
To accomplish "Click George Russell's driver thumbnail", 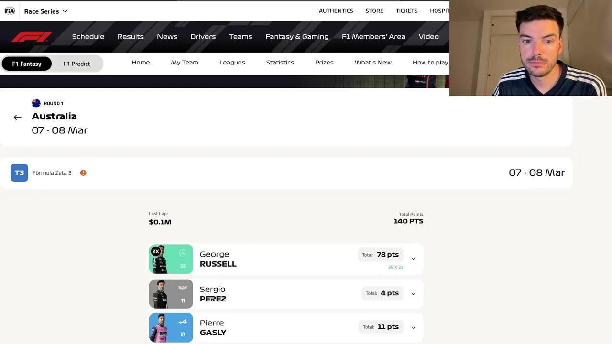I will pos(171,259).
